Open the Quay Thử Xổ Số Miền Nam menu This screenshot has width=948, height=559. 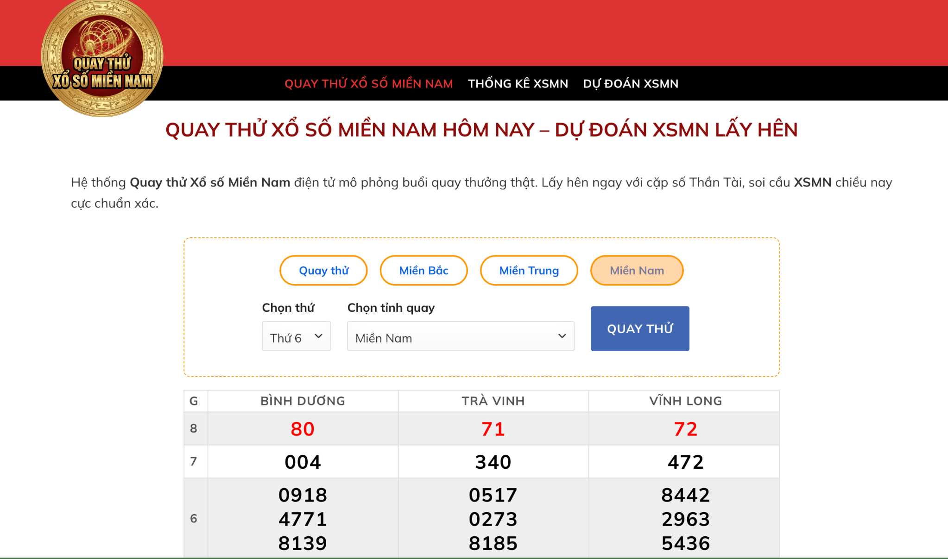coord(368,84)
